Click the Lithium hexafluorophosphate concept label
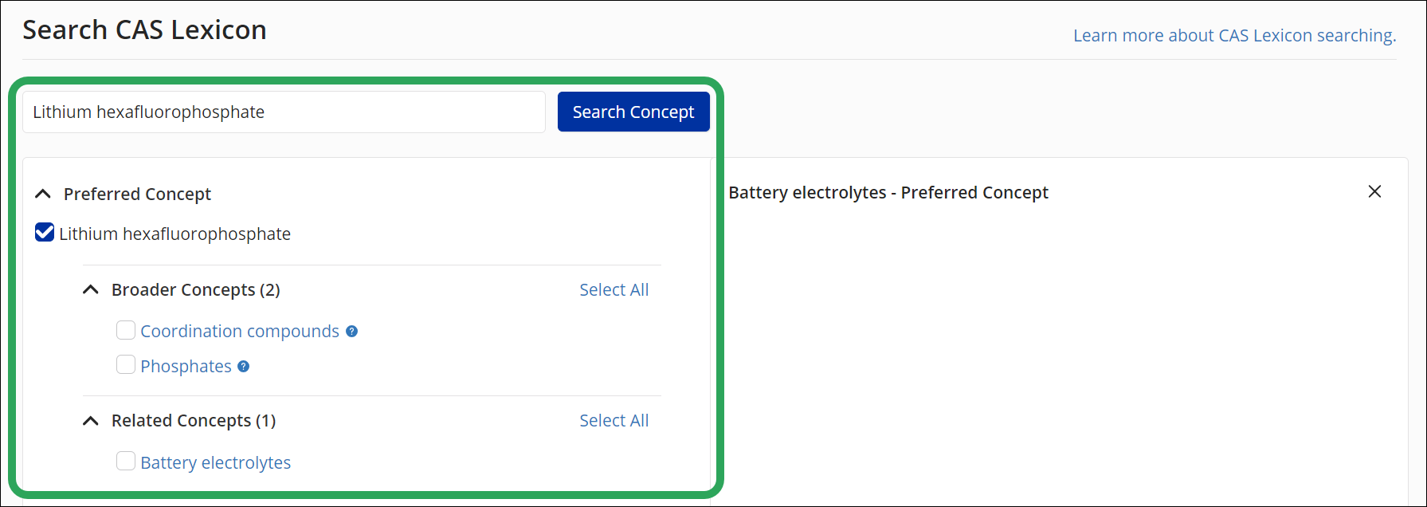Image resolution: width=1427 pixels, height=507 pixels. coord(174,234)
